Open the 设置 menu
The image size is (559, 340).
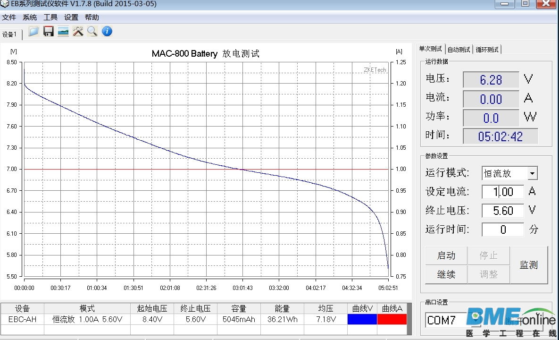(71, 17)
